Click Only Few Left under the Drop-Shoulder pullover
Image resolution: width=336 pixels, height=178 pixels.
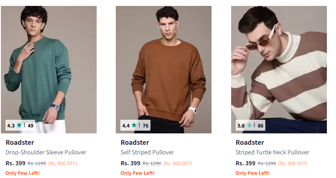[x=22, y=173]
